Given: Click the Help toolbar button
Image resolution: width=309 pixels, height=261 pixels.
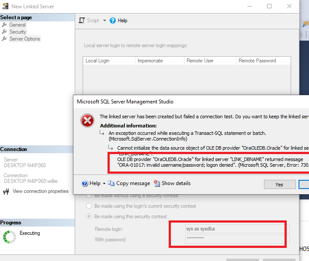Looking at the screenshot, I should (x=118, y=21).
